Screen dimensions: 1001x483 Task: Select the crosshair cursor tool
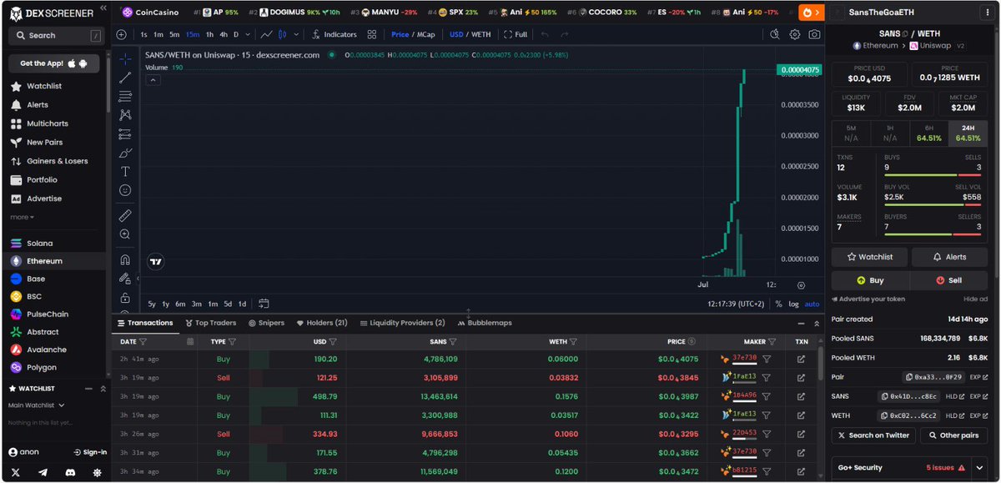click(125, 58)
